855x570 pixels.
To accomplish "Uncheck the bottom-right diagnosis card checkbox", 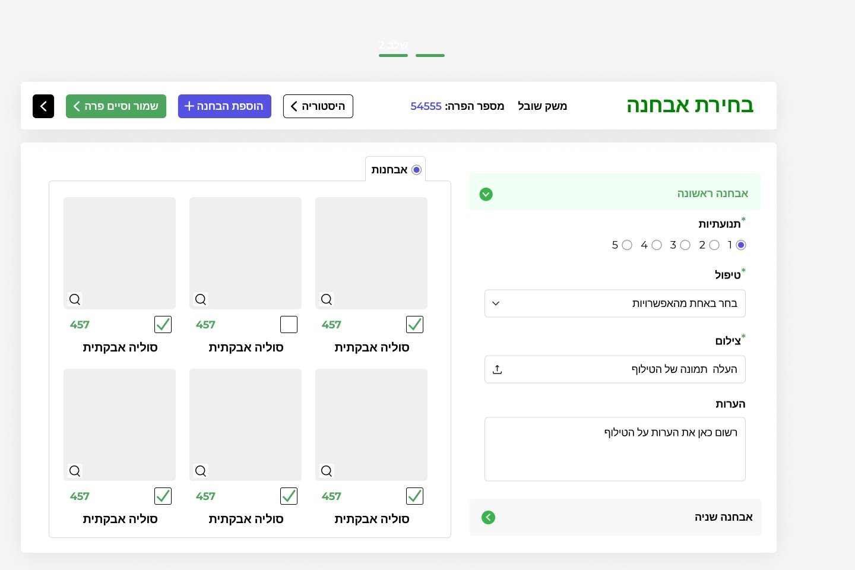I will tap(414, 496).
